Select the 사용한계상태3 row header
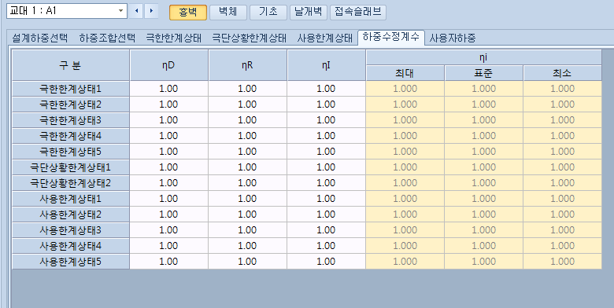Image resolution: width=614 pixels, height=308 pixels. [71, 230]
